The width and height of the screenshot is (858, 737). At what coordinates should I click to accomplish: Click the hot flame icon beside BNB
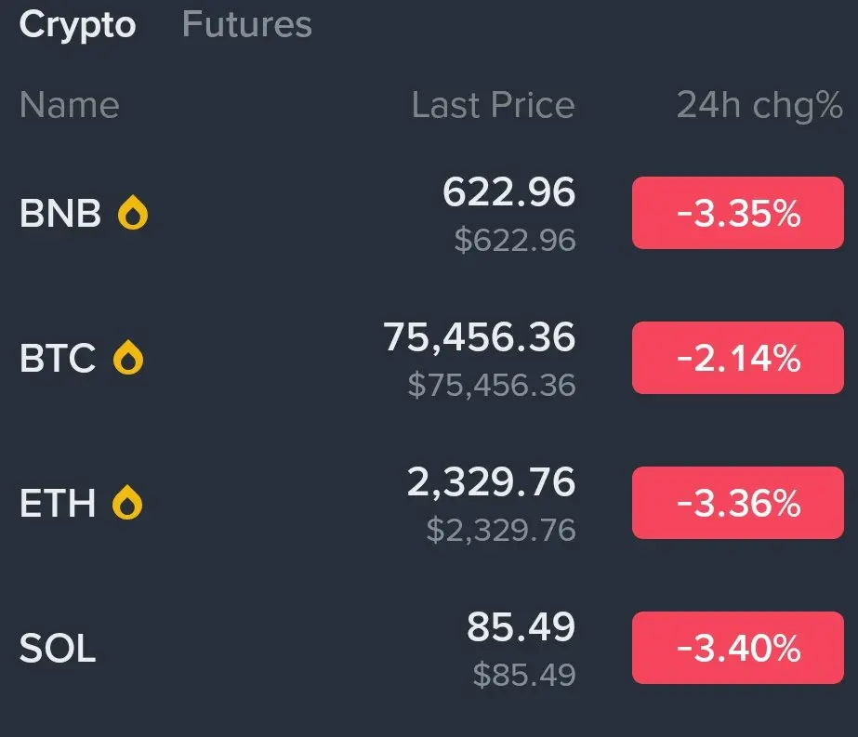(133, 212)
